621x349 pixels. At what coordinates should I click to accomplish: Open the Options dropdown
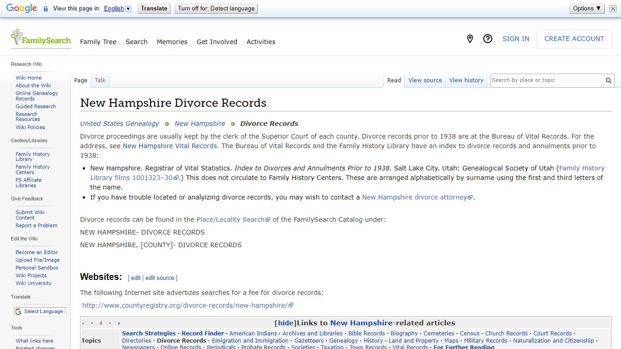(587, 9)
